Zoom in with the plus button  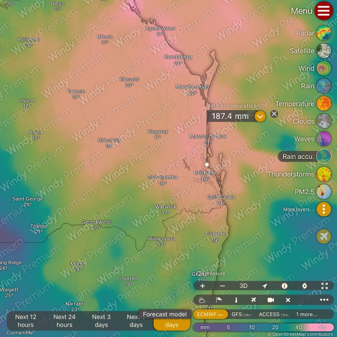[x=202, y=286]
